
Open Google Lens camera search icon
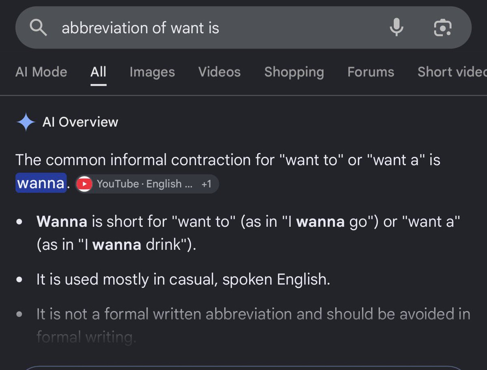[442, 28]
